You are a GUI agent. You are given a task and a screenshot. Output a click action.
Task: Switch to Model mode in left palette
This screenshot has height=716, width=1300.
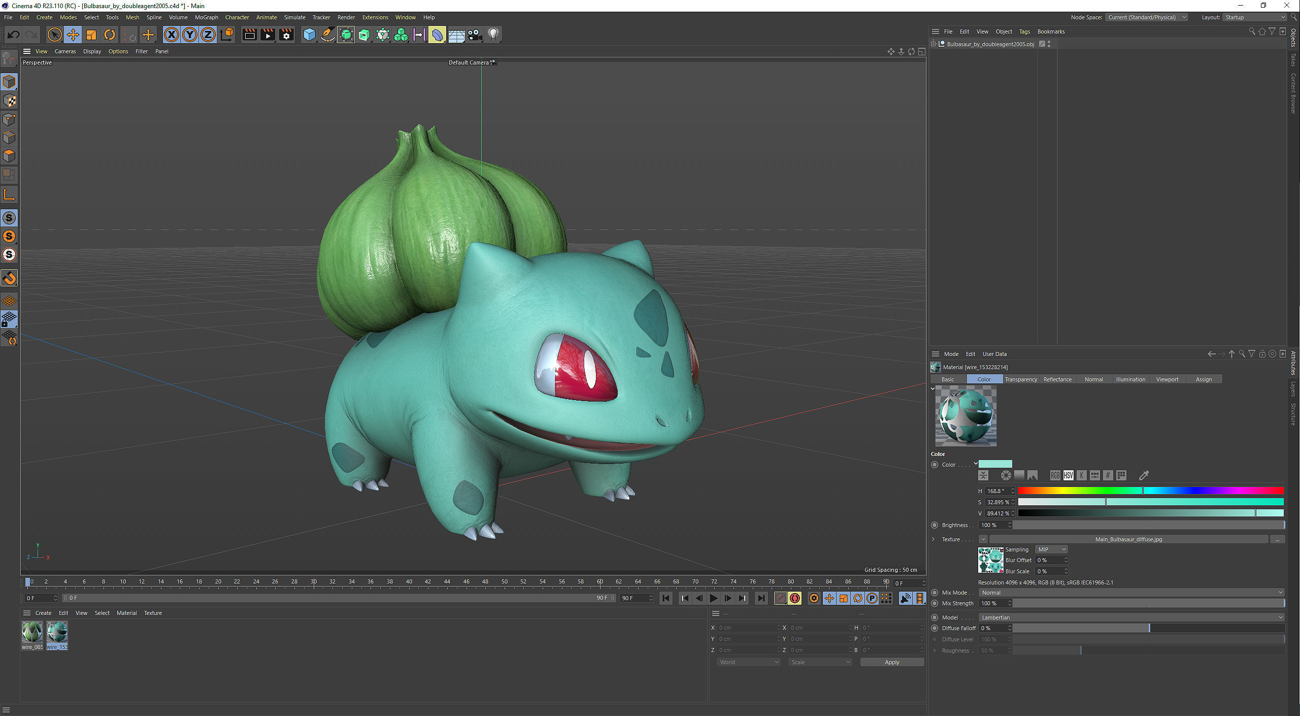click(x=9, y=82)
